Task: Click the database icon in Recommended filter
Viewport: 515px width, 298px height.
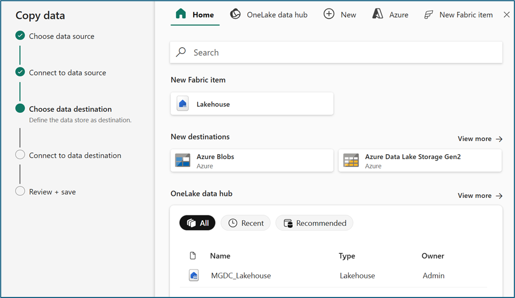Action: click(x=288, y=223)
